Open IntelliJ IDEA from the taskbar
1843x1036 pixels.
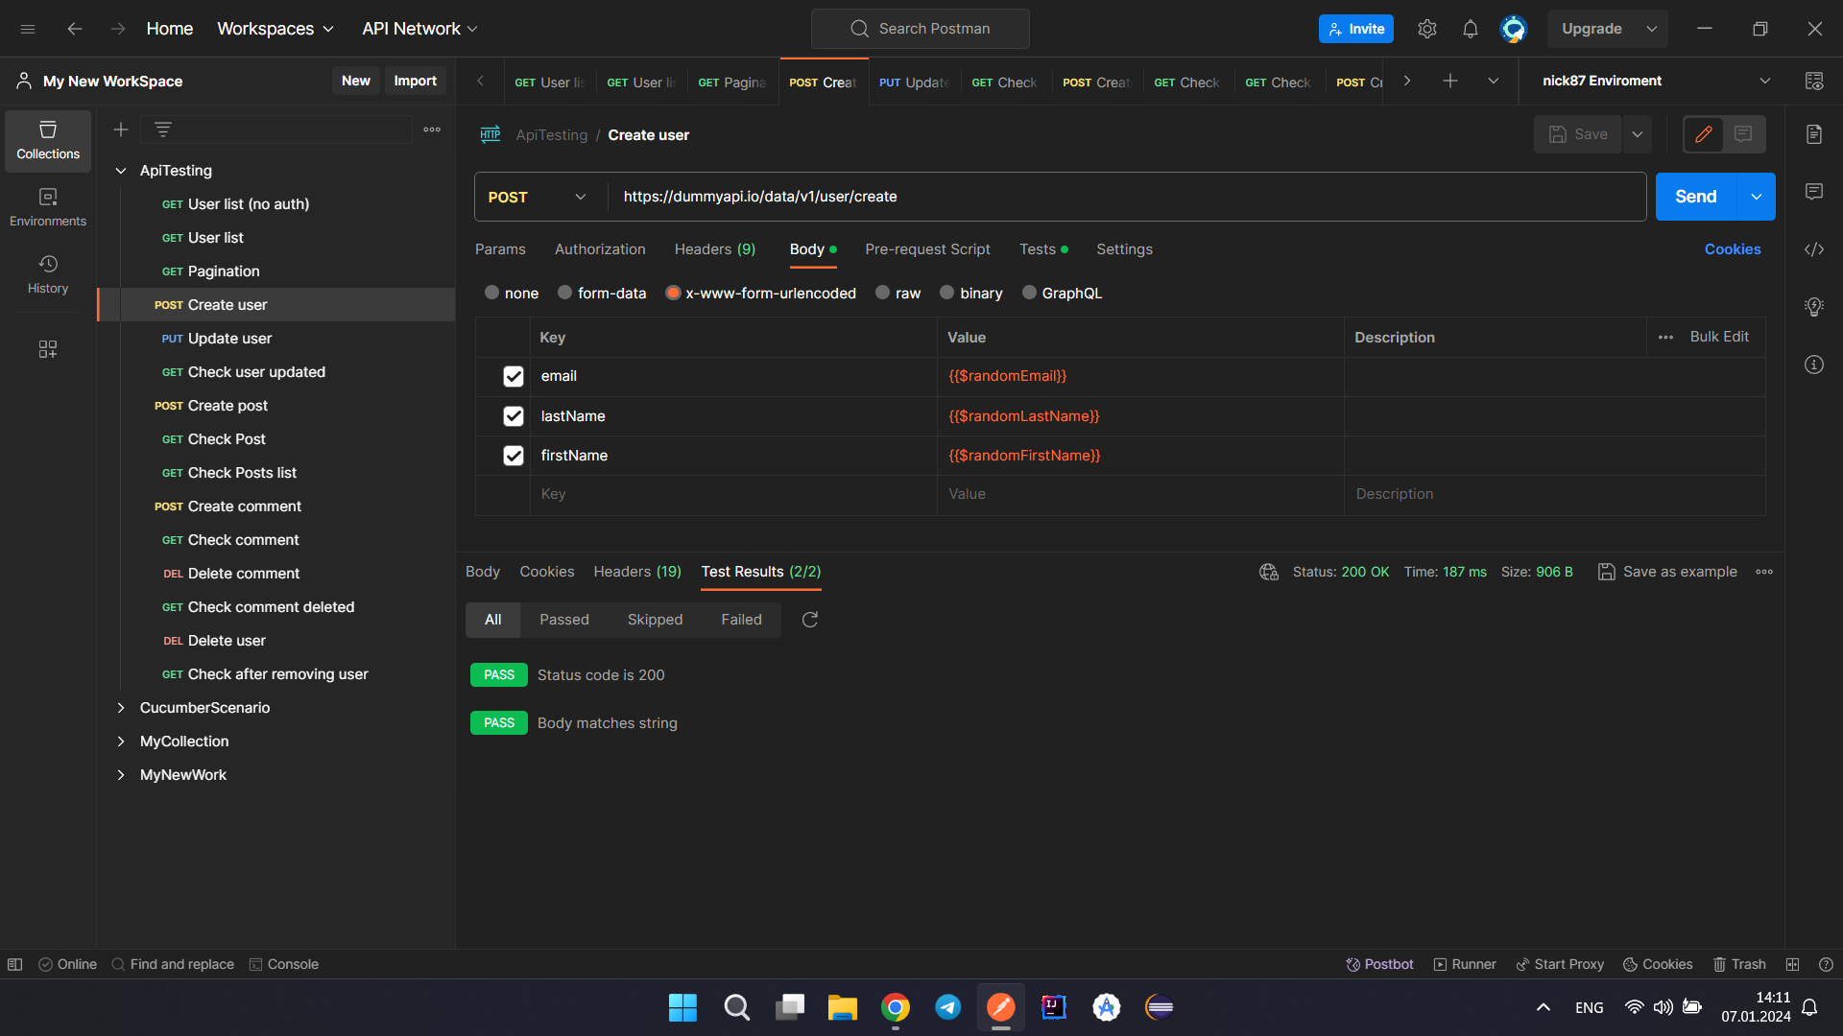[1054, 1007]
